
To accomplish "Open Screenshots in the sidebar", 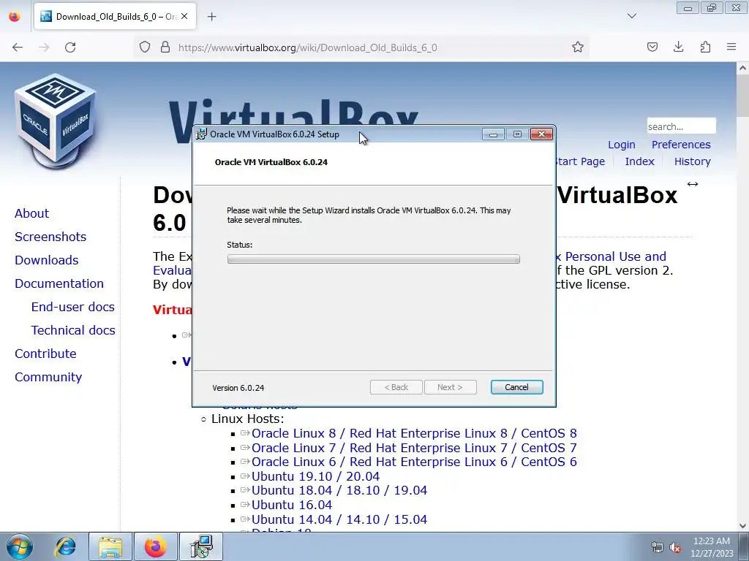I will (50, 237).
